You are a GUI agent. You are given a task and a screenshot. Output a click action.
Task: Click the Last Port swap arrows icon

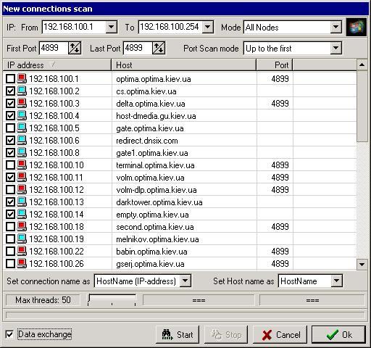click(x=159, y=48)
